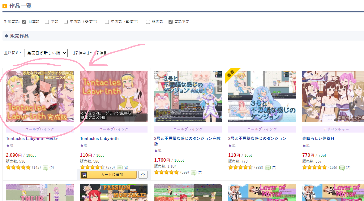
Task: Open title link 素晴らしい休養日
Action: [x=318, y=138]
